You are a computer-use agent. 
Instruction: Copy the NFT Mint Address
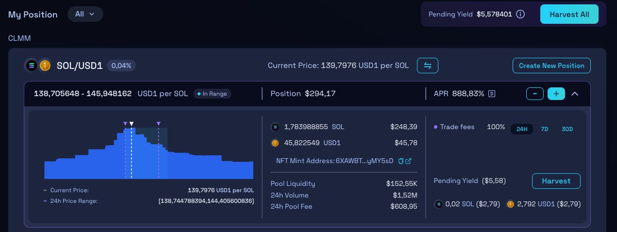coord(400,161)
